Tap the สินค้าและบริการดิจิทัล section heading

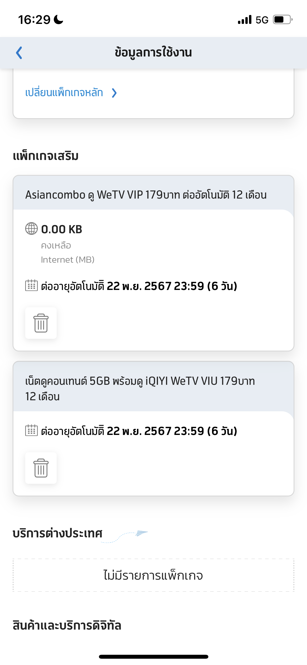(67, 625)
